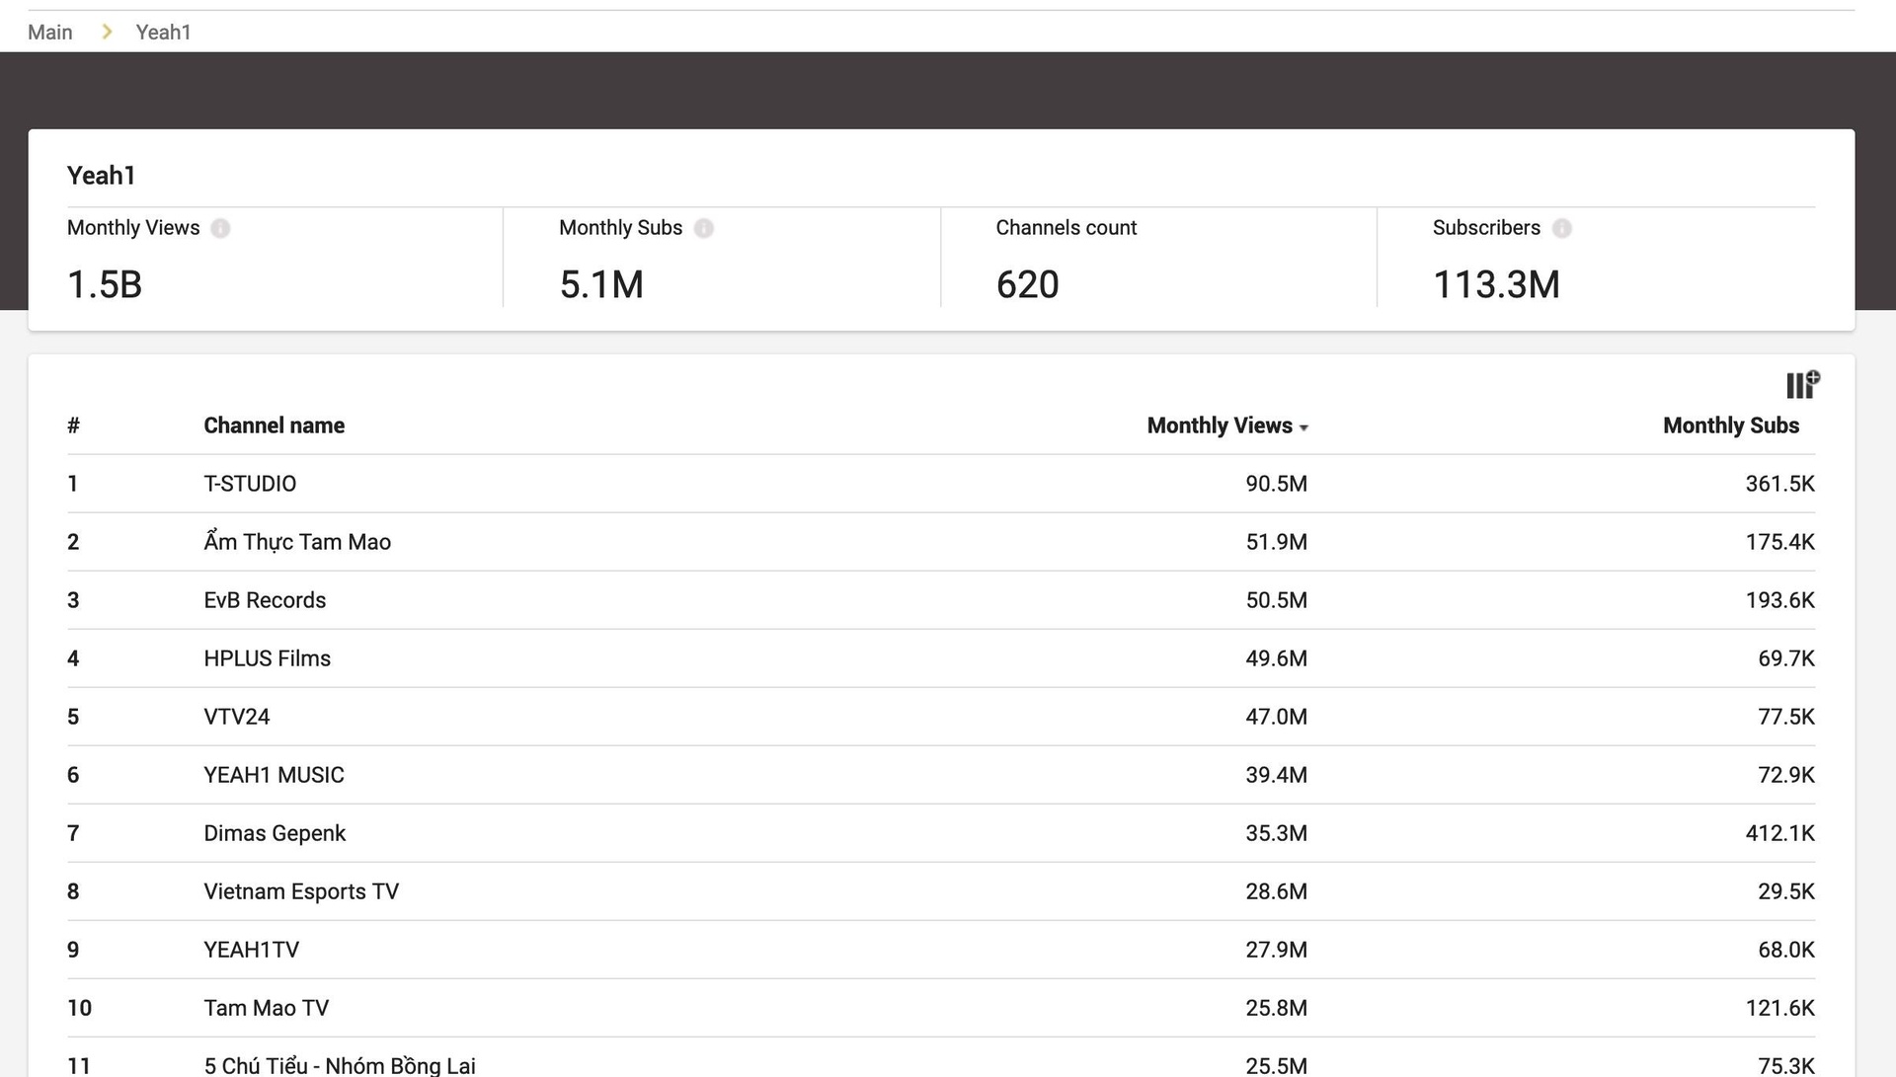
Task: Select 51.9M monthly views value
Action: 1276,542
